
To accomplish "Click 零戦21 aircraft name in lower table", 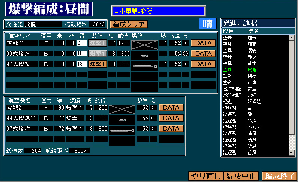I will [x=22, y=108].
